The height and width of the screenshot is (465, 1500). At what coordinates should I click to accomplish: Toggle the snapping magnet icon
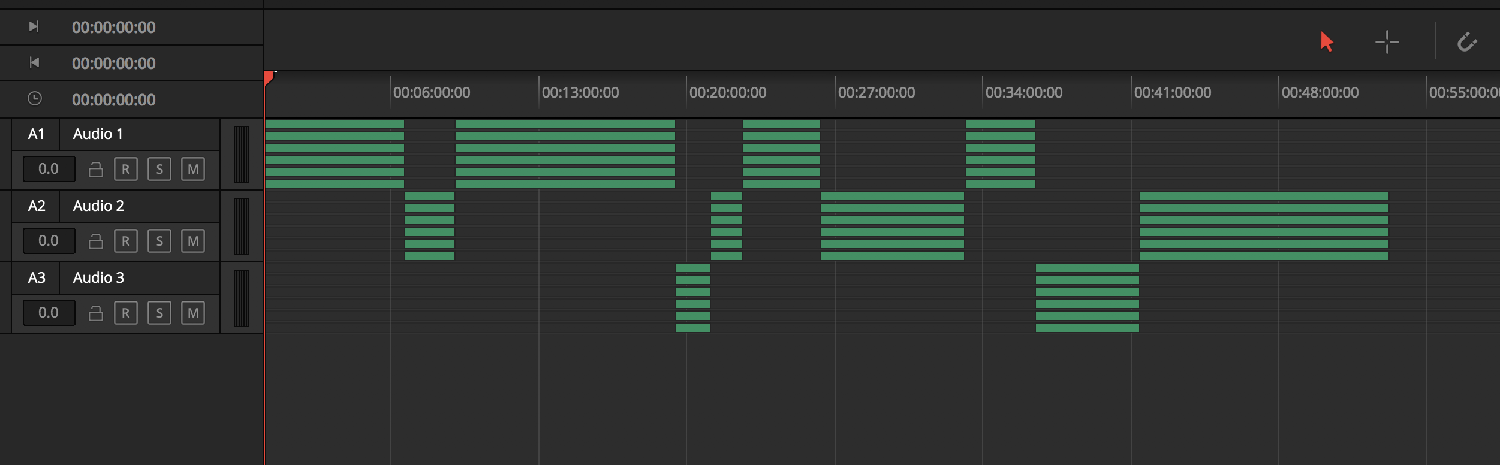click(1467, 42)
